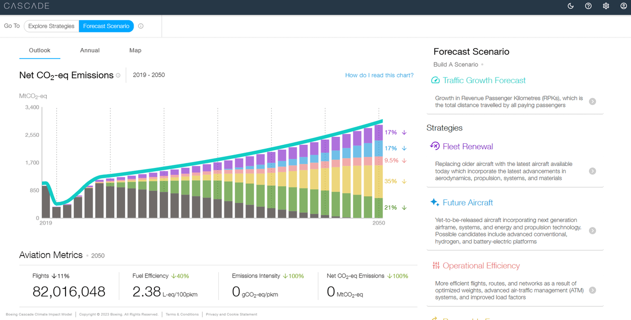Screen dimensions: 631x320
Task: Open the Privacy and Cookie Statement link
Action: [x=231, y=314]
